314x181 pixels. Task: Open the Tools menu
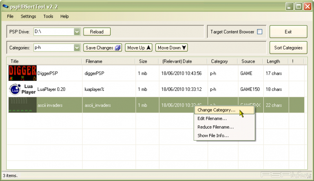coord(48,16)
